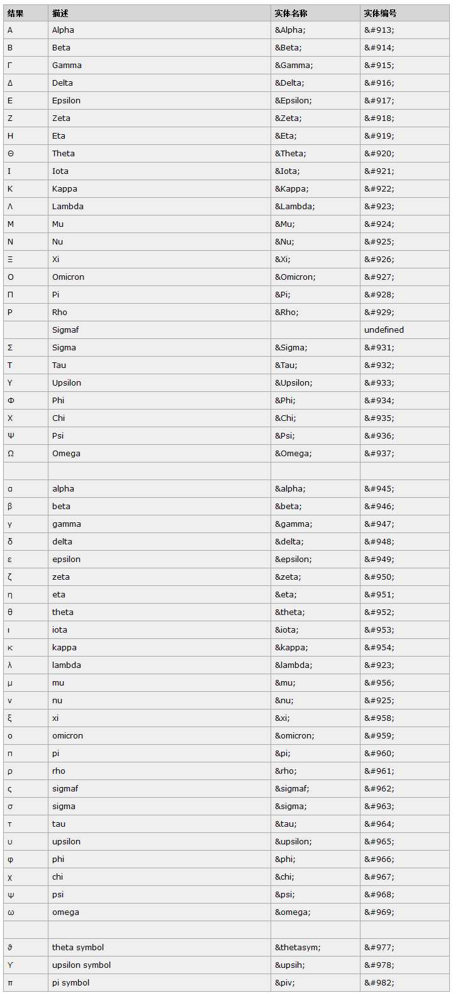Click the 'undefined' entity number cell
This screenshot has width=453, height=1000.
point(384,330)
